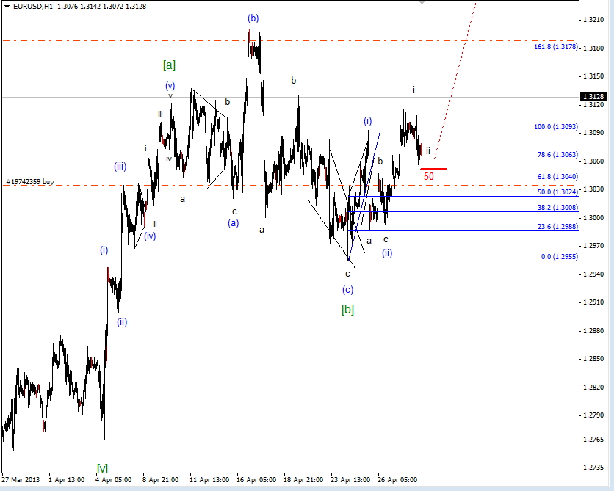This screenshot has width=614, height=491.
Task: Open the chart menu triangle beside EURUSD,H1
Action: (x=7, y=7)
